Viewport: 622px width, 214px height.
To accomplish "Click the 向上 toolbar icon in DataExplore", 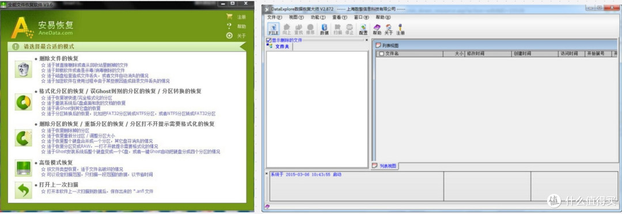I will [x=286, y=29].
